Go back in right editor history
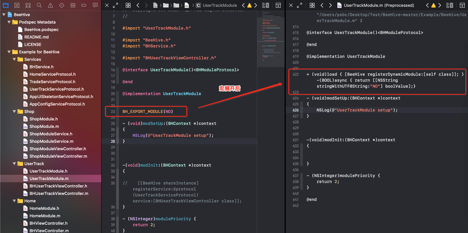 point(322,5)
